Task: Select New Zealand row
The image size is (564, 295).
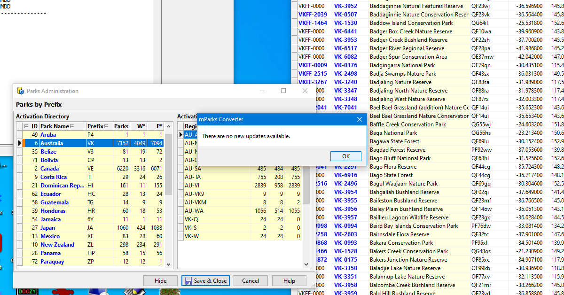Action: [91, 245]
